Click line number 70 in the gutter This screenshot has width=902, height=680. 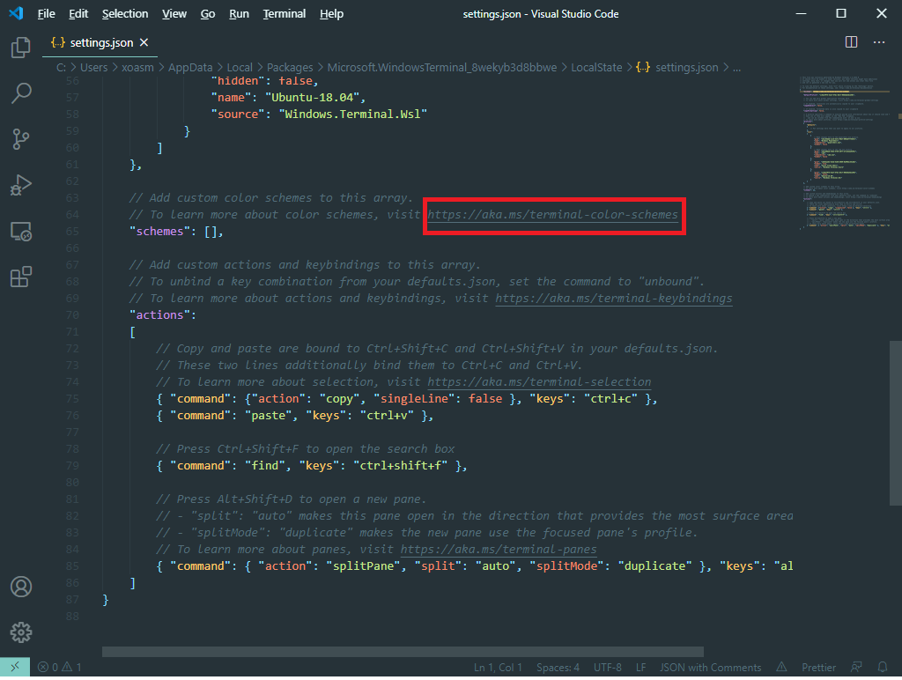click(72, 315)
